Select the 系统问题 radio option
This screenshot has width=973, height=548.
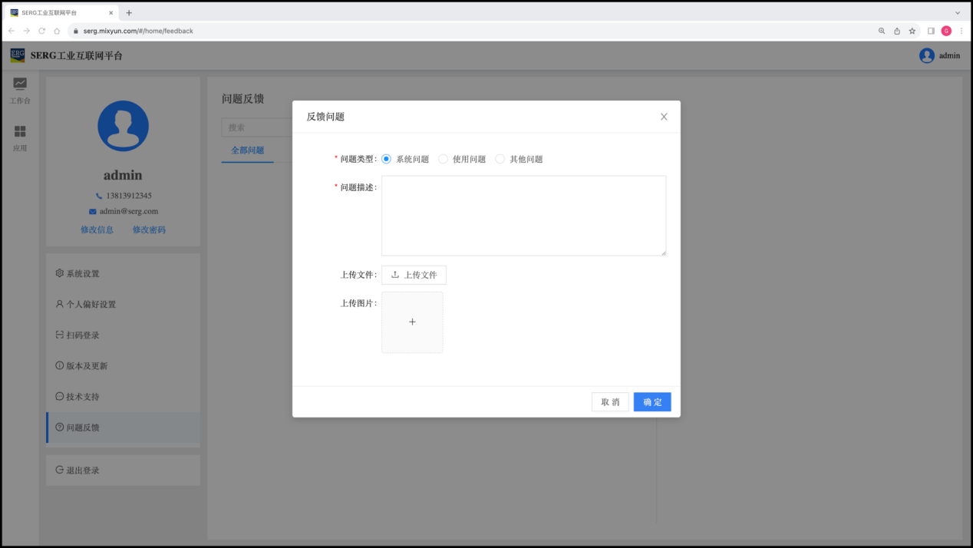tap(387, 159)
